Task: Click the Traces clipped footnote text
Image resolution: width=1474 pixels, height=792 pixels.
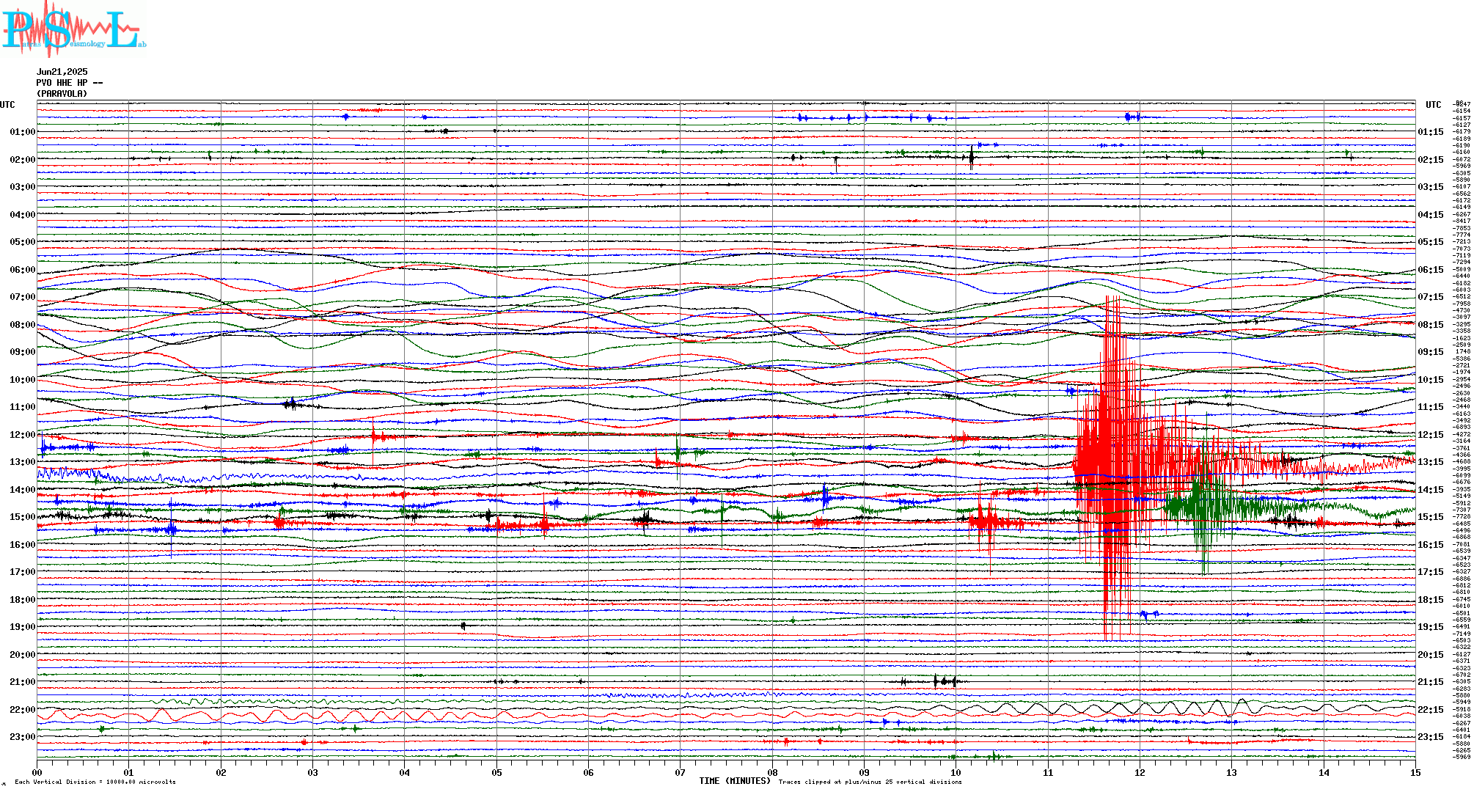Action: [x=870, y=782]
